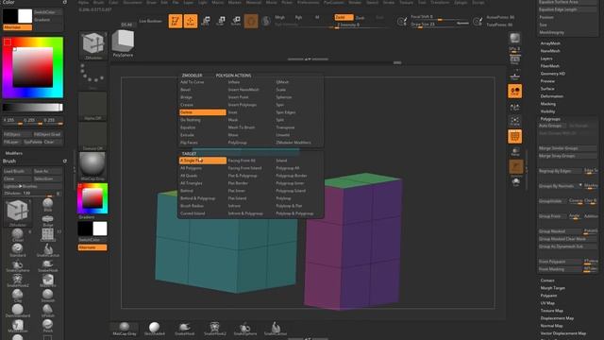Select the SnakeCactus brush in Brush palette

click(48, 250)
